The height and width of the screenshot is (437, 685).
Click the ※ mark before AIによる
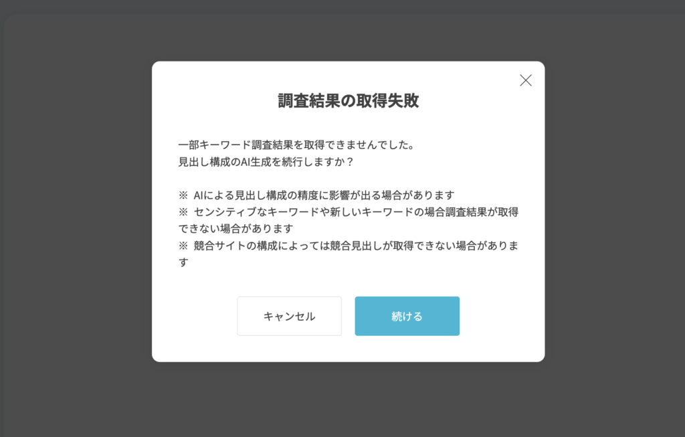pyautogui.click(x=183, y=195)
